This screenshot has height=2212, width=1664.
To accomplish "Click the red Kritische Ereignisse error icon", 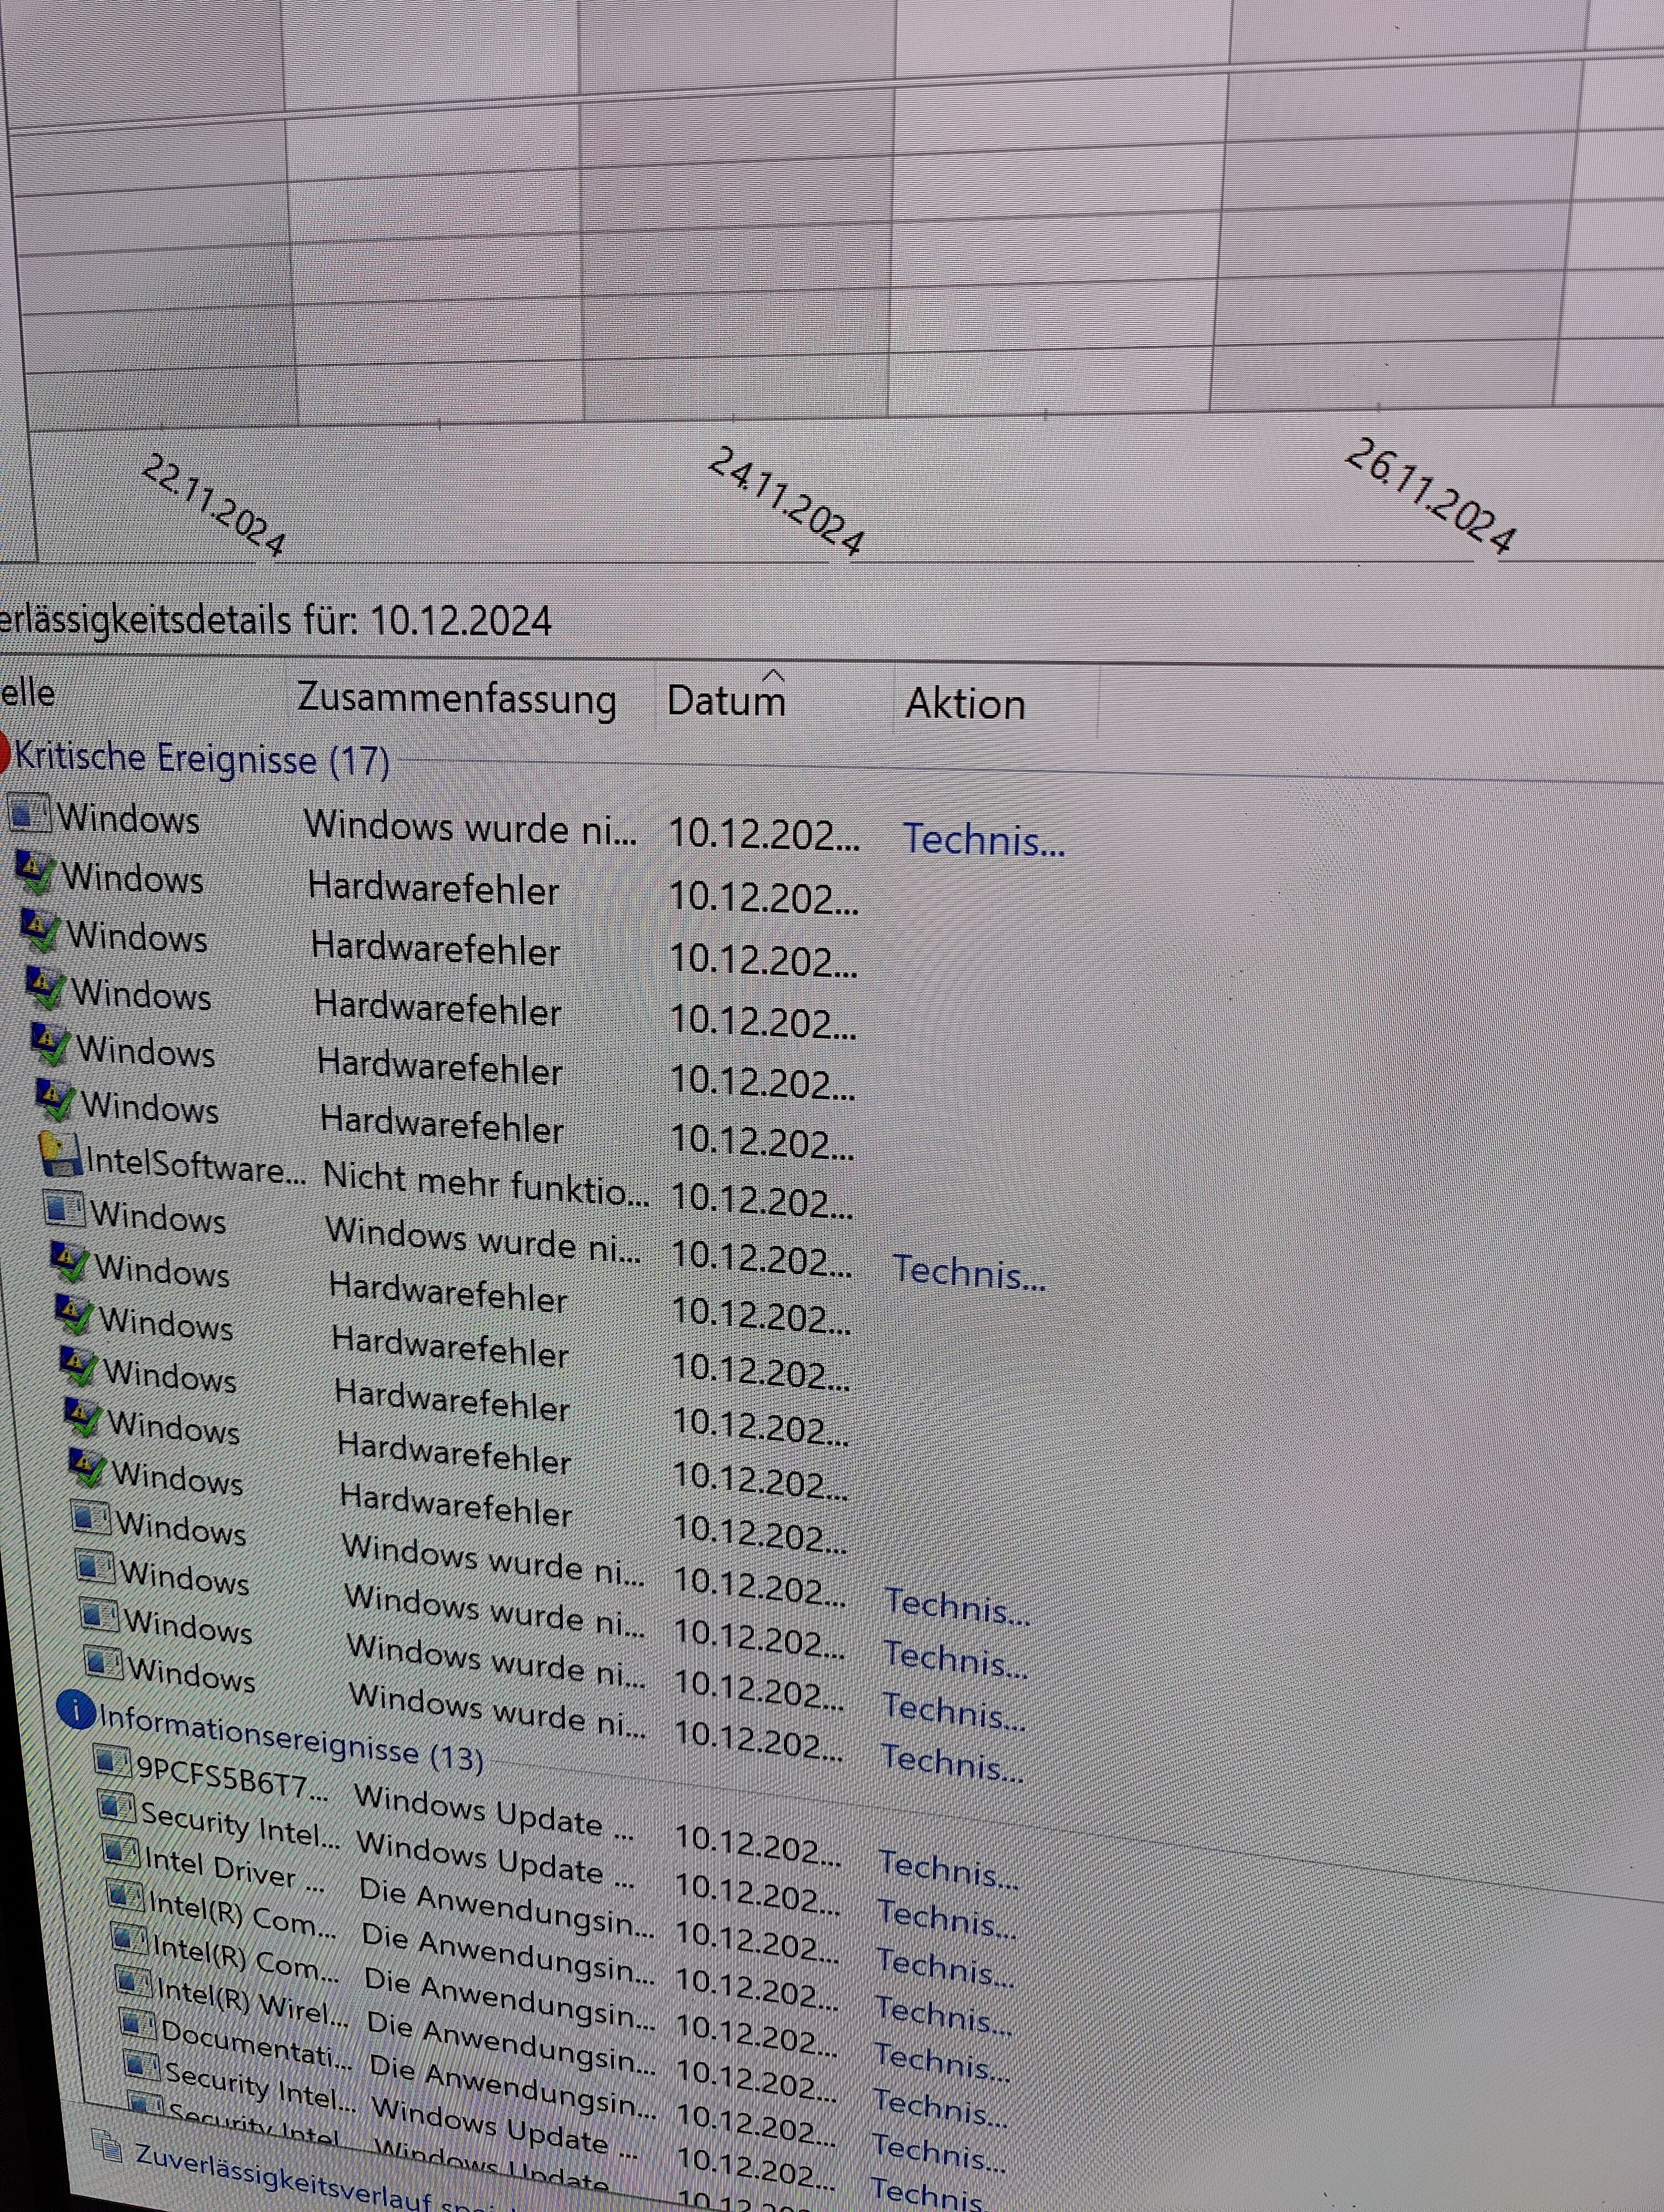I will coord(4,750).
